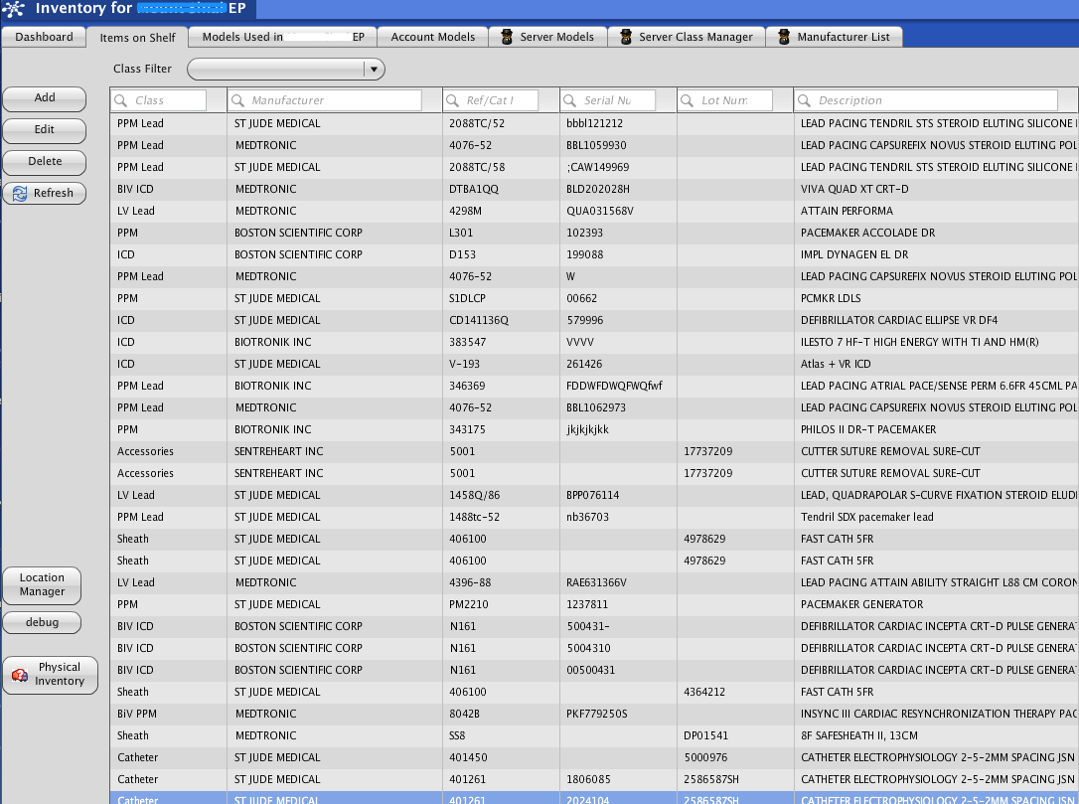The height and width of the screenshot is (804, 1079).
Task: Focus the Manufacturer filter field
Action: pos(325,100)
